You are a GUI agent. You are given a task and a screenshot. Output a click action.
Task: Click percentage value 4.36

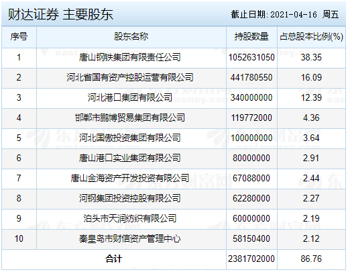(x=311, y=118)
